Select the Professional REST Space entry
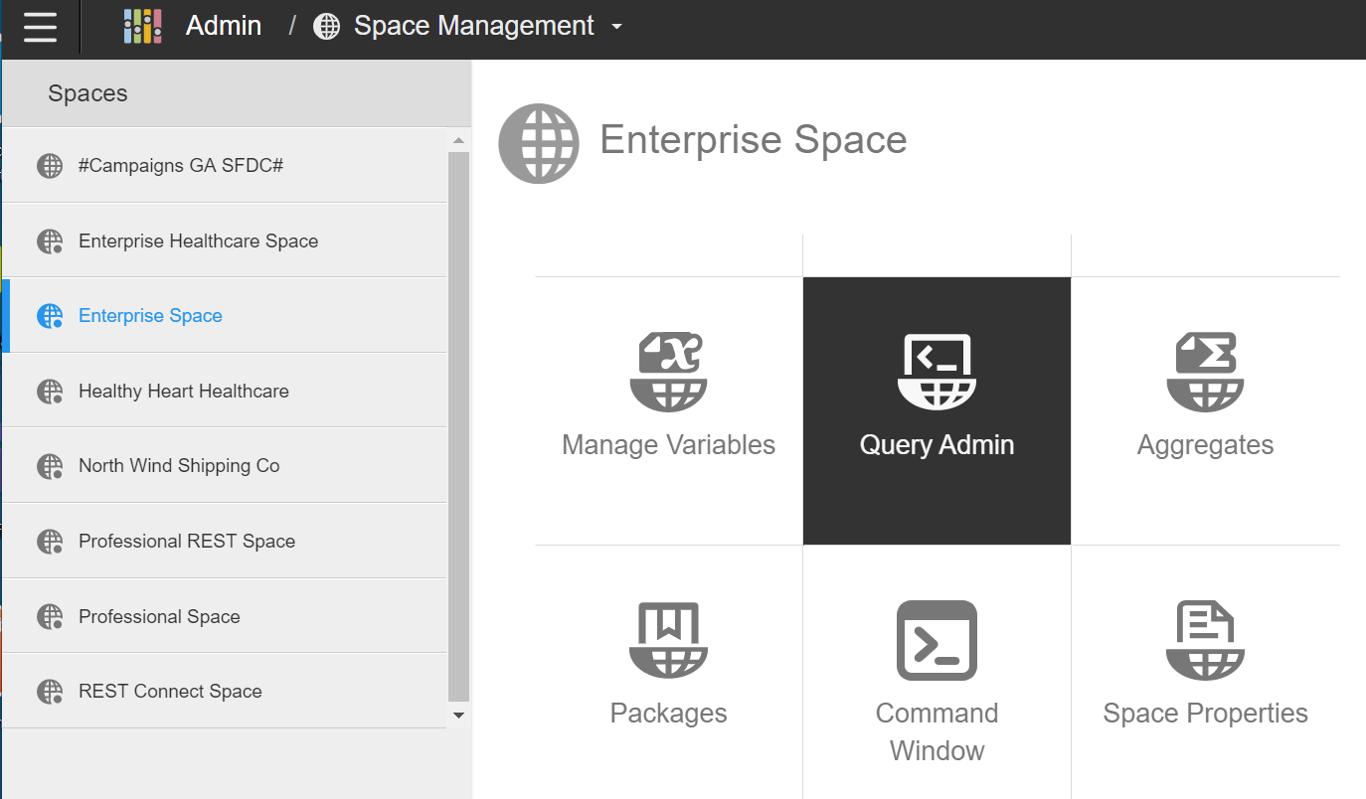Image resolution: width=1366 pixels, height=799 pixels. tap(225, 541)
